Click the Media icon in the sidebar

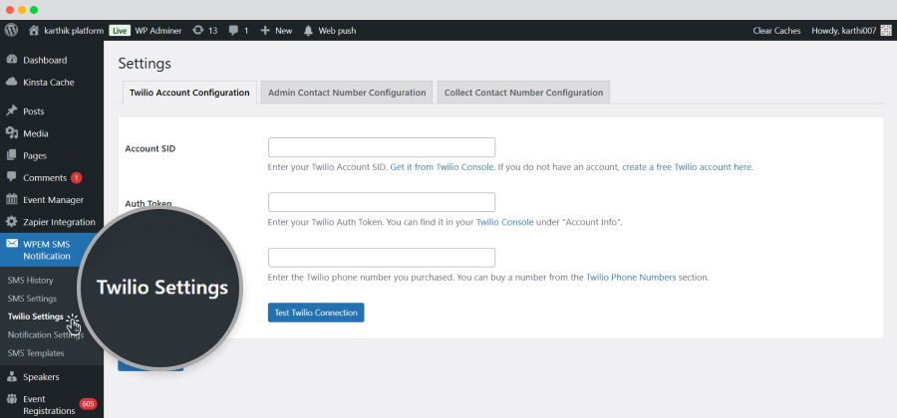[x=11, y=133]
